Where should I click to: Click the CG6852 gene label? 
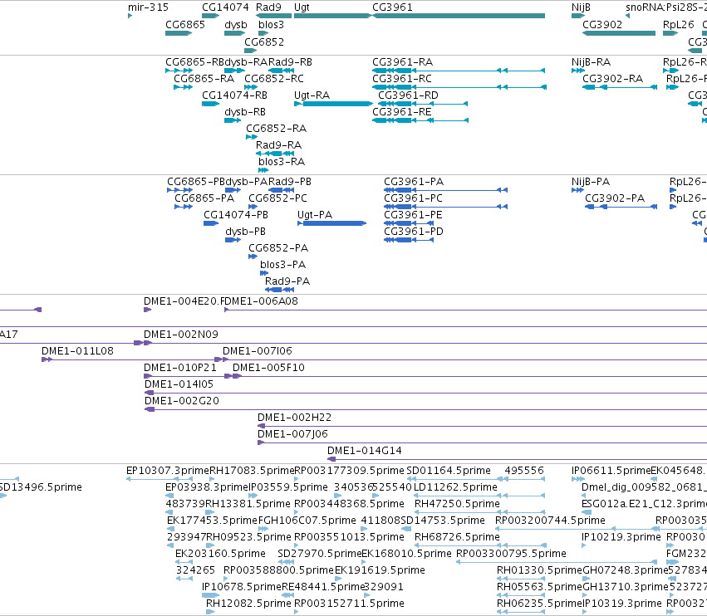coord(263,42)
